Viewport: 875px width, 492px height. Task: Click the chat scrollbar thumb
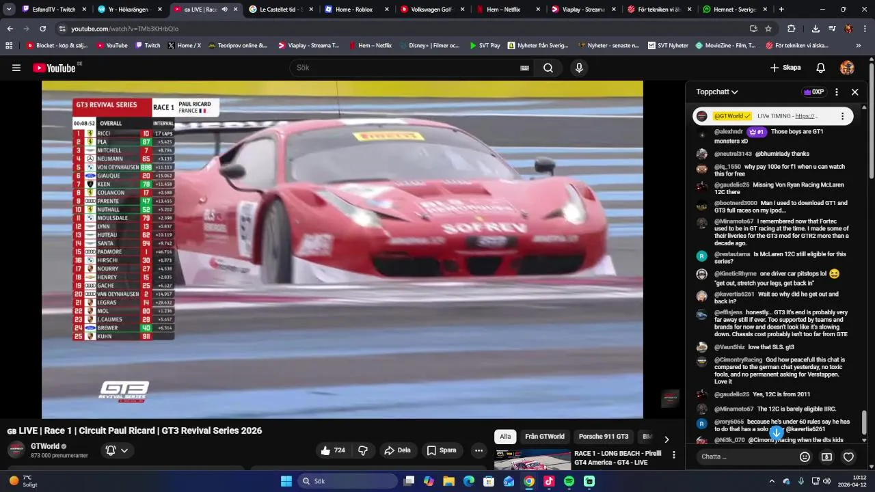(864, 422)
